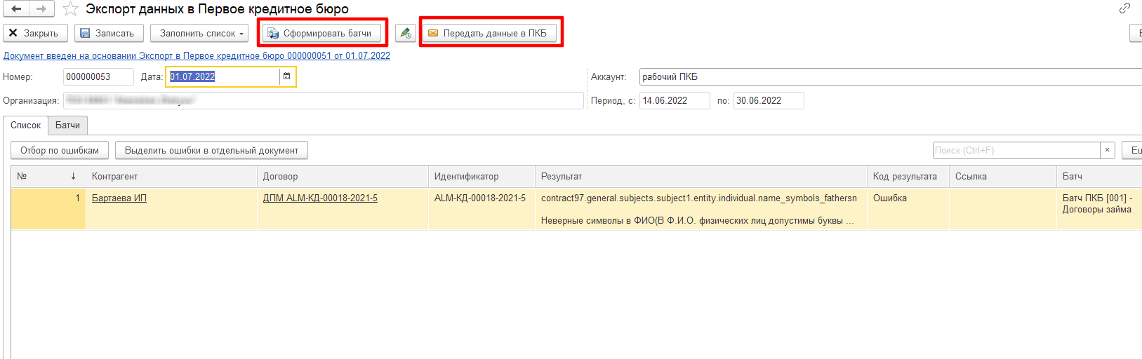Click Сформировать батчи button
This screenshot has width=1142, height=359.
point(322,33)
